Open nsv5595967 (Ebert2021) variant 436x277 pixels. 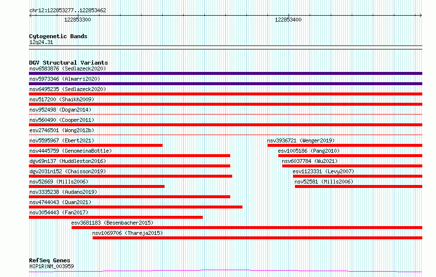[x=62, y=140]
